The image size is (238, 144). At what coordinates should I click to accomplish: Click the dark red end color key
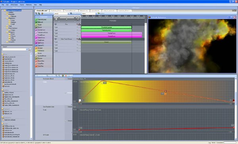tap(234, 100)
